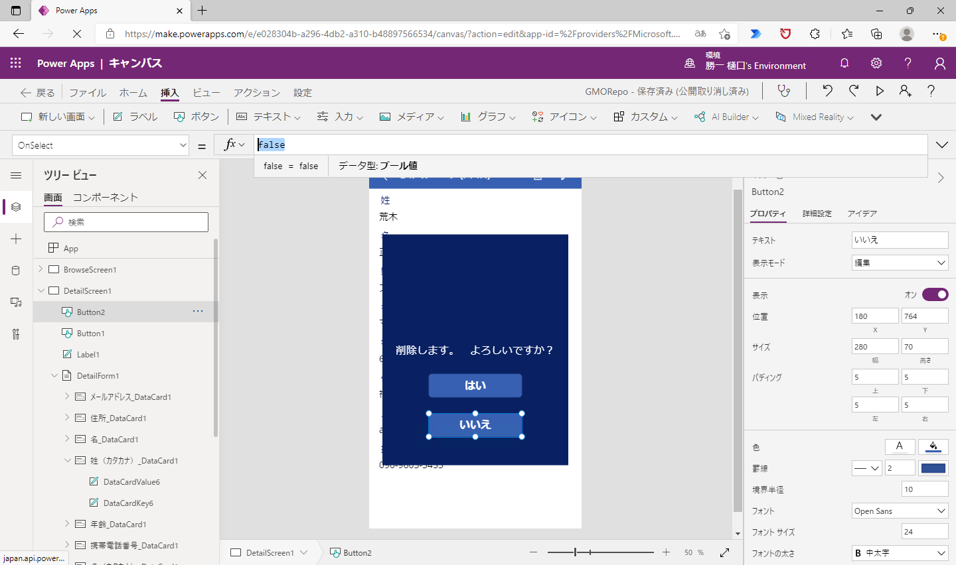956x565 pixels.
Task: Click the フォント サイズ field showing 24
Action: [x=925, y=532]
